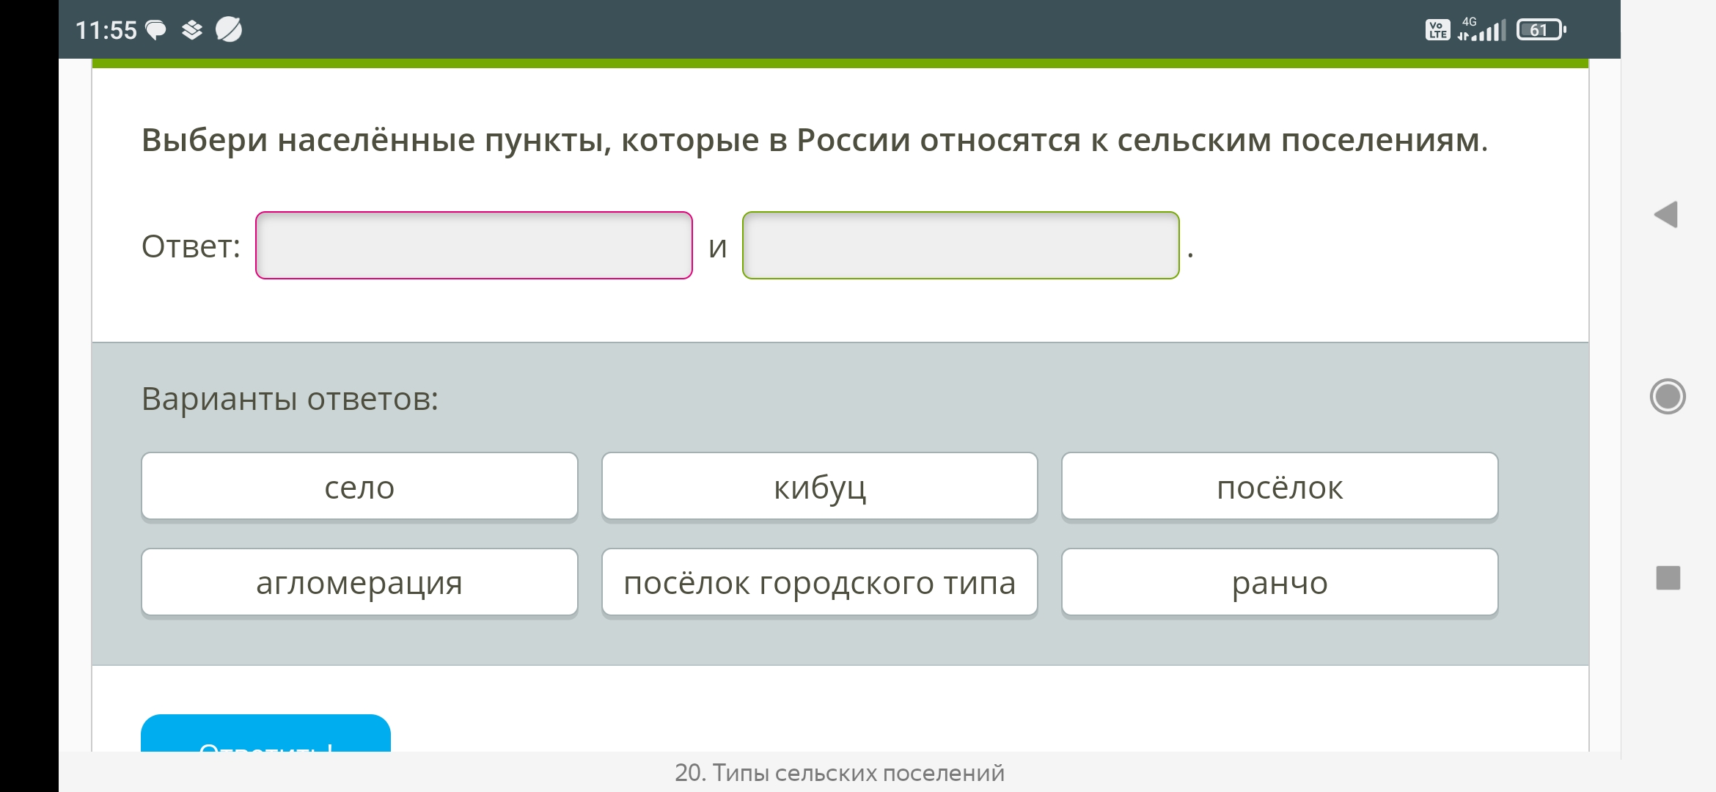Tap the VoLTE status icon
The height and width of the screenshot is (792, 1716).
point(1437,30)
